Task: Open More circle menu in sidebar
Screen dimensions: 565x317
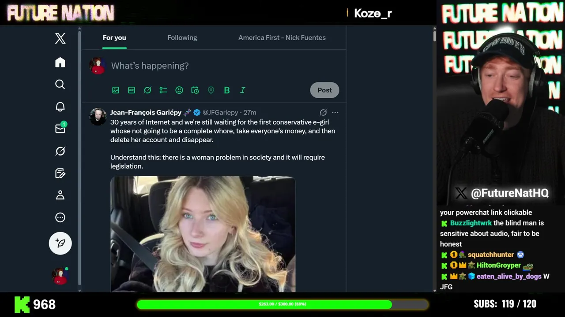Action: coord(60,217)
